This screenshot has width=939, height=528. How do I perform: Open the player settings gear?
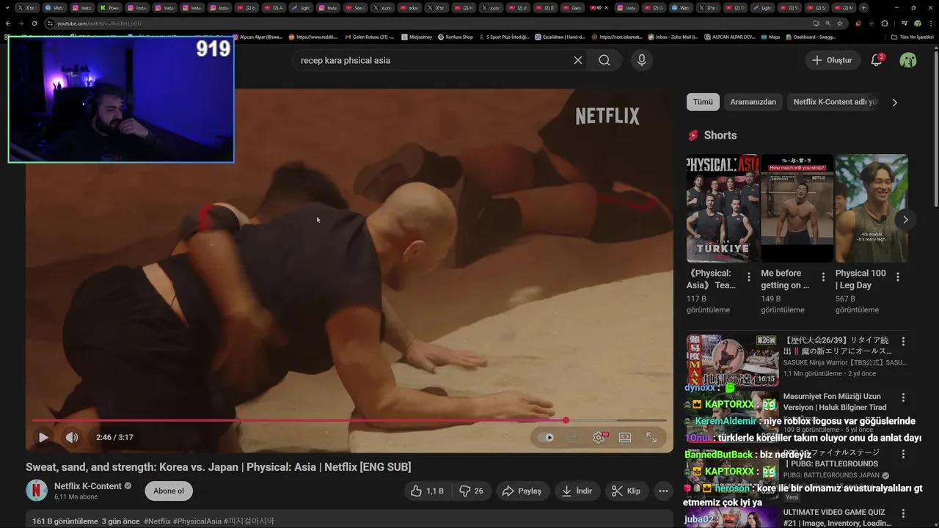coord(599,437)
